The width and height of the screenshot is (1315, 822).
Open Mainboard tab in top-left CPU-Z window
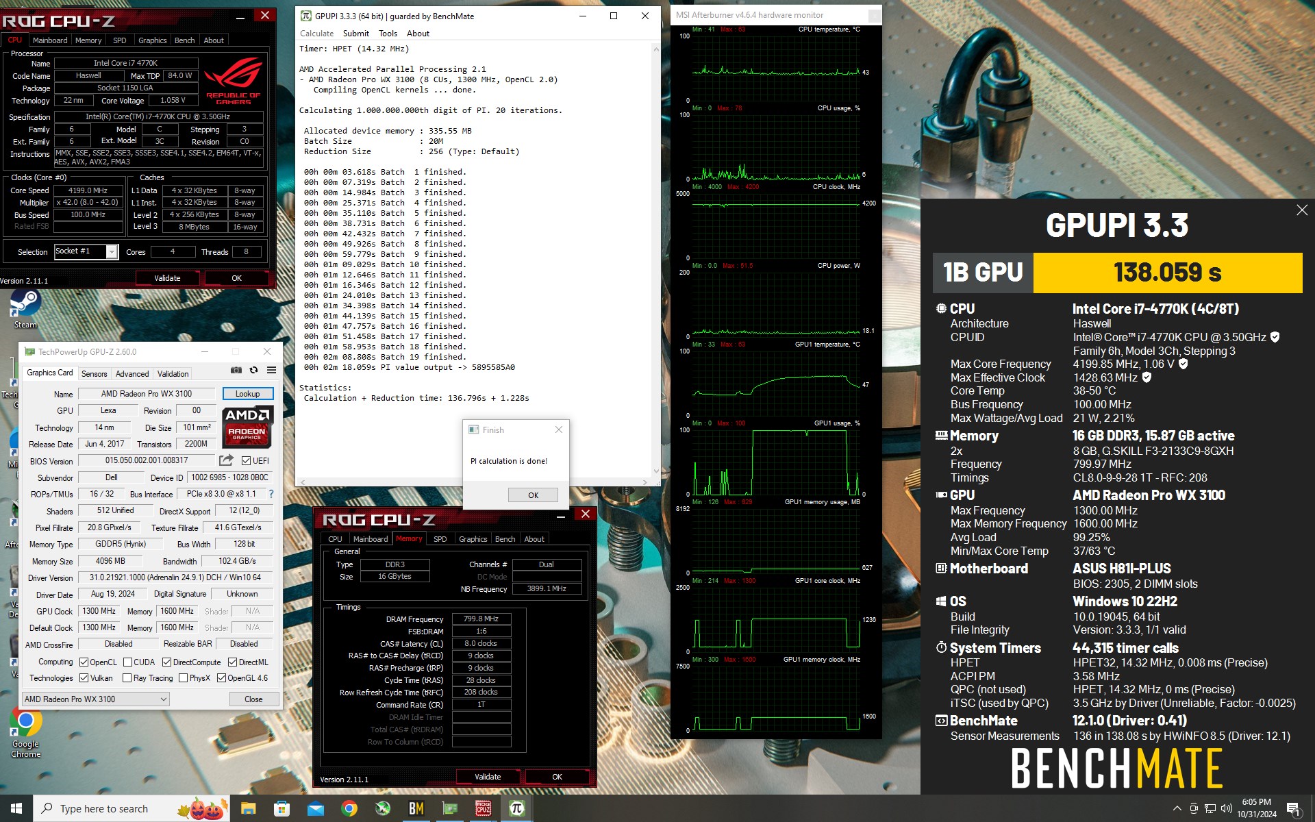click(50, 40)
